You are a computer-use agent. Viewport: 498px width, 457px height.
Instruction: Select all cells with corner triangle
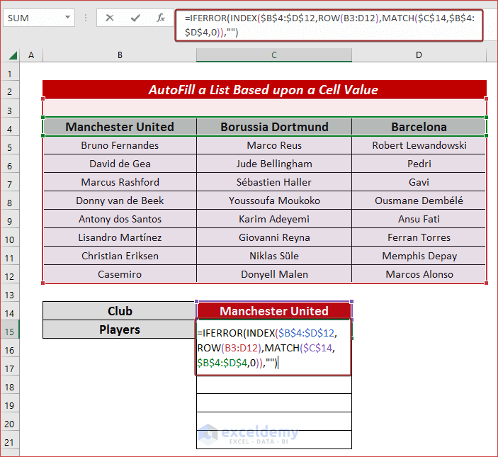12,55
